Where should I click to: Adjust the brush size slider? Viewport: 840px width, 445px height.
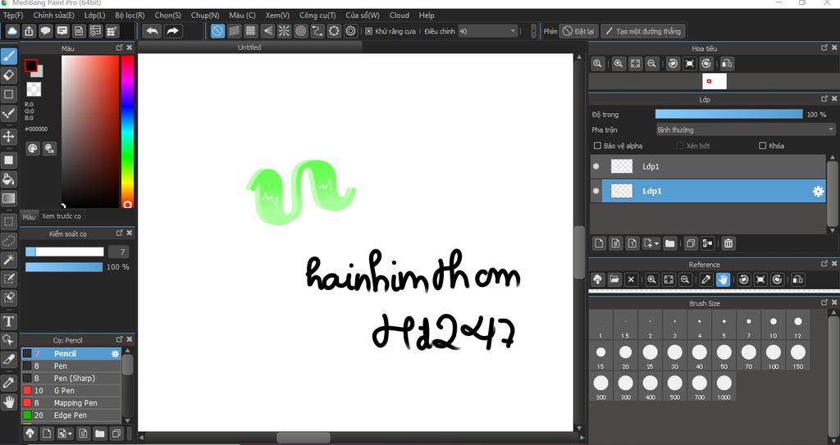[64, 252]
